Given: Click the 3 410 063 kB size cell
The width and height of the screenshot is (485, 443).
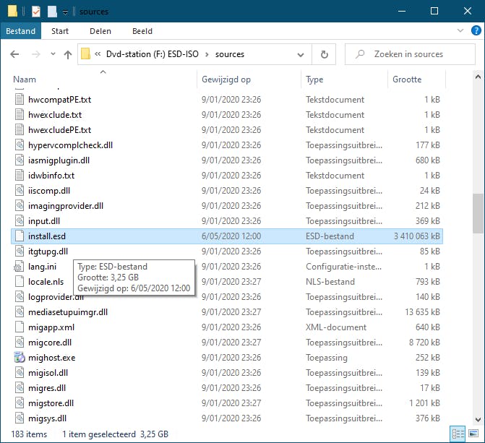Looking at the screenshot, I should tap(416, 236).
